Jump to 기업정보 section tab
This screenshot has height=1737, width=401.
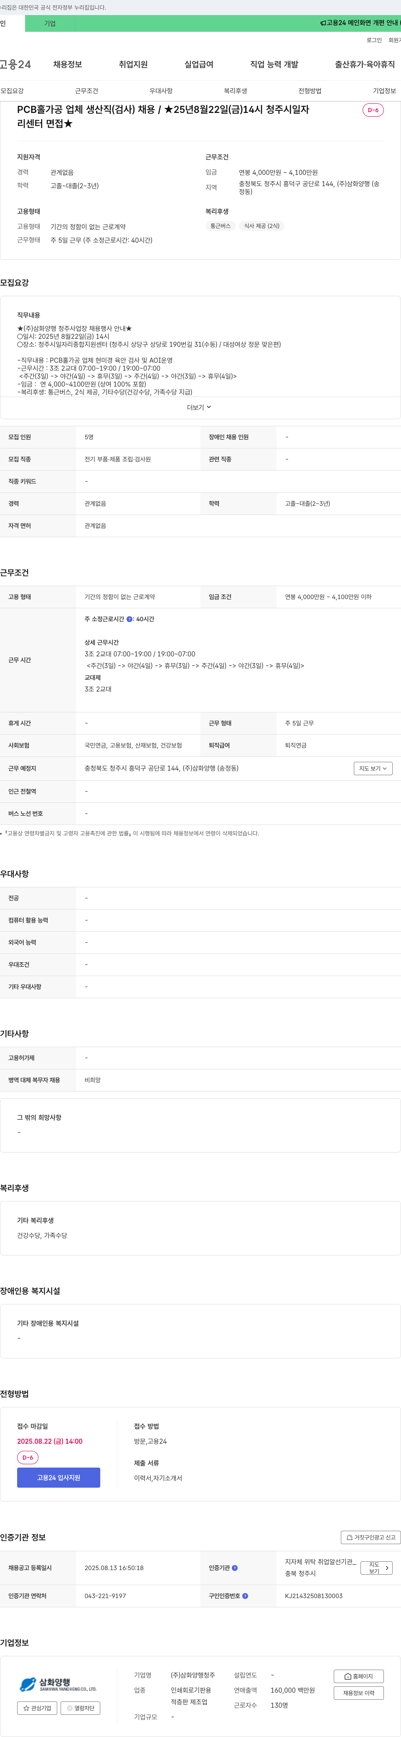click(384, 91)
